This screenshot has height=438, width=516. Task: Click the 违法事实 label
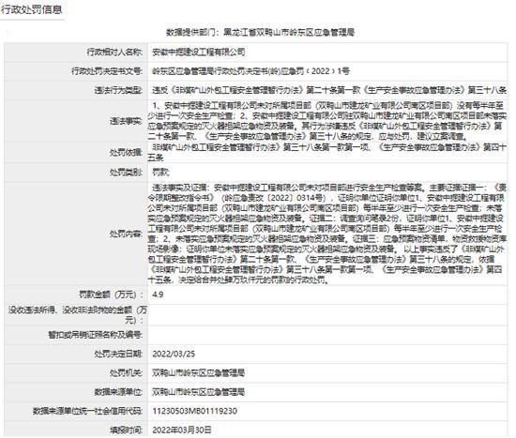click(x=126, y=121)
